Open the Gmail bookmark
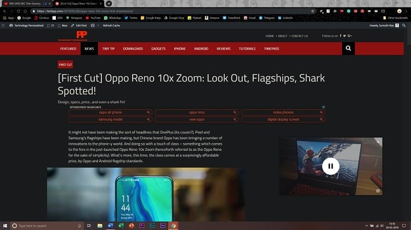This screenshot has height=230, width=411. 250,18
